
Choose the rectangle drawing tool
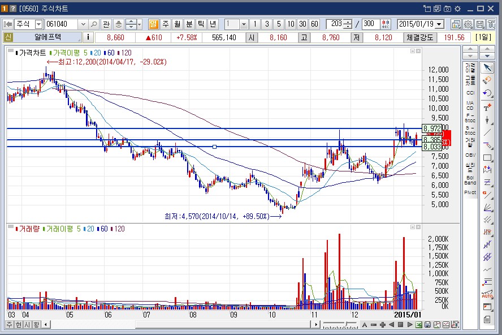(487, 157)
